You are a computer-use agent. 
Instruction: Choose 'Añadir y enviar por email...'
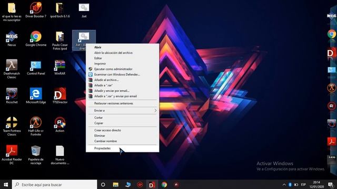(x=123, y=91)
